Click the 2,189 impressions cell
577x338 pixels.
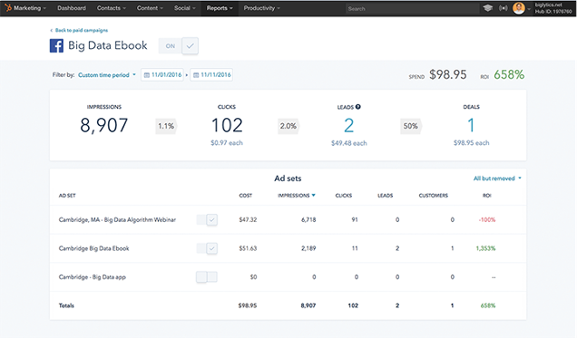click(x=308, y=248)
